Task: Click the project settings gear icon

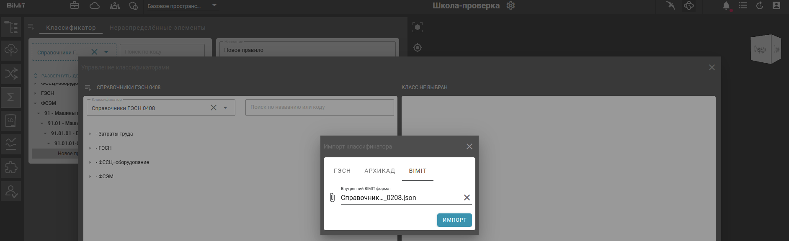Action: (511, 6)
